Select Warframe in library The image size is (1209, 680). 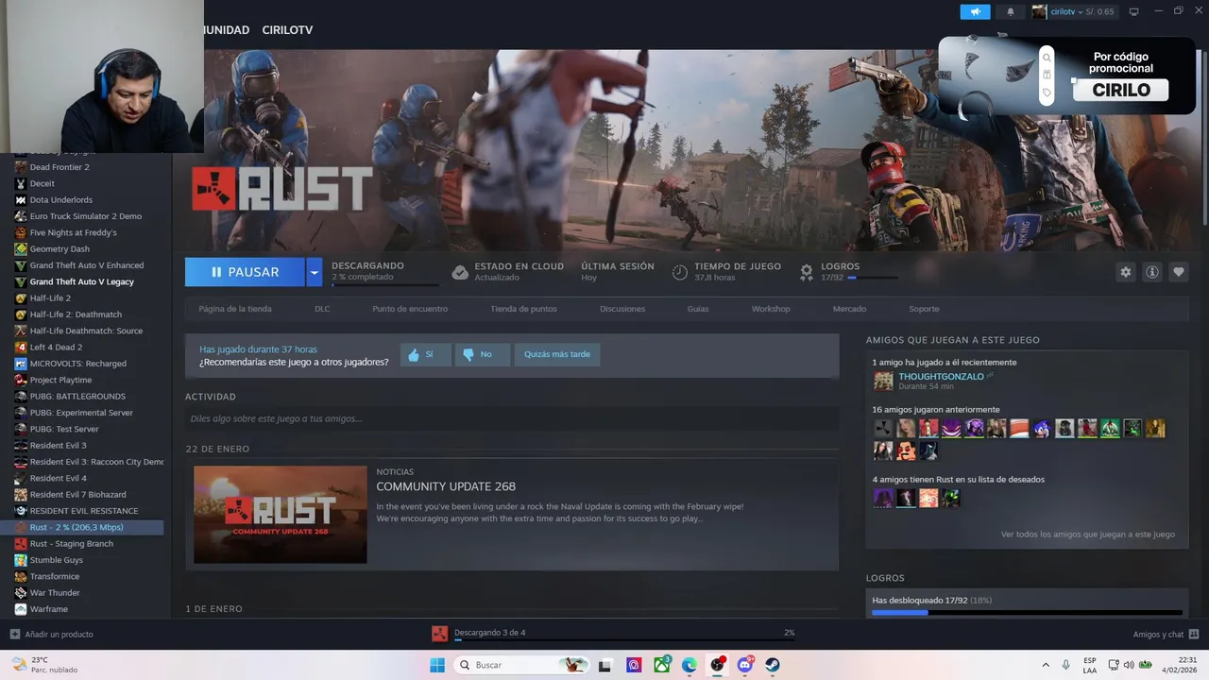(x=49, y=609)
